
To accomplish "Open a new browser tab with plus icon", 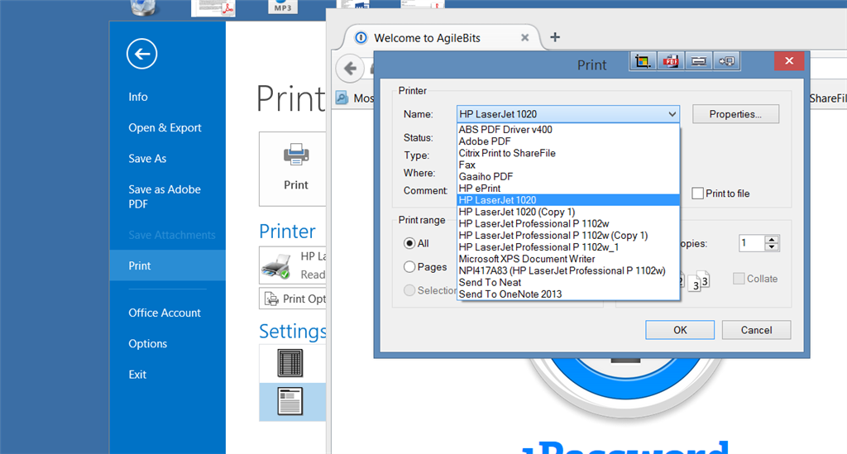I will [555, 37].
